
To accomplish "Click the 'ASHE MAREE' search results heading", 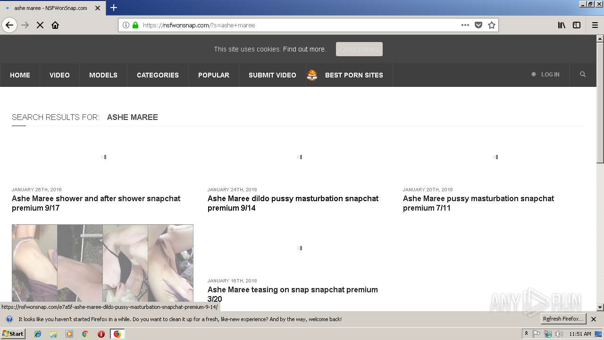I will pos(133,117).
